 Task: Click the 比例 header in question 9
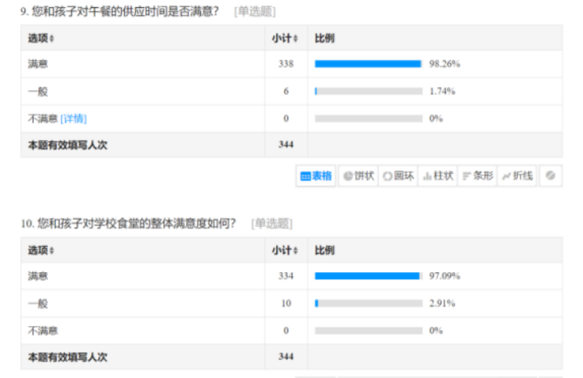[x=324, y=38]
